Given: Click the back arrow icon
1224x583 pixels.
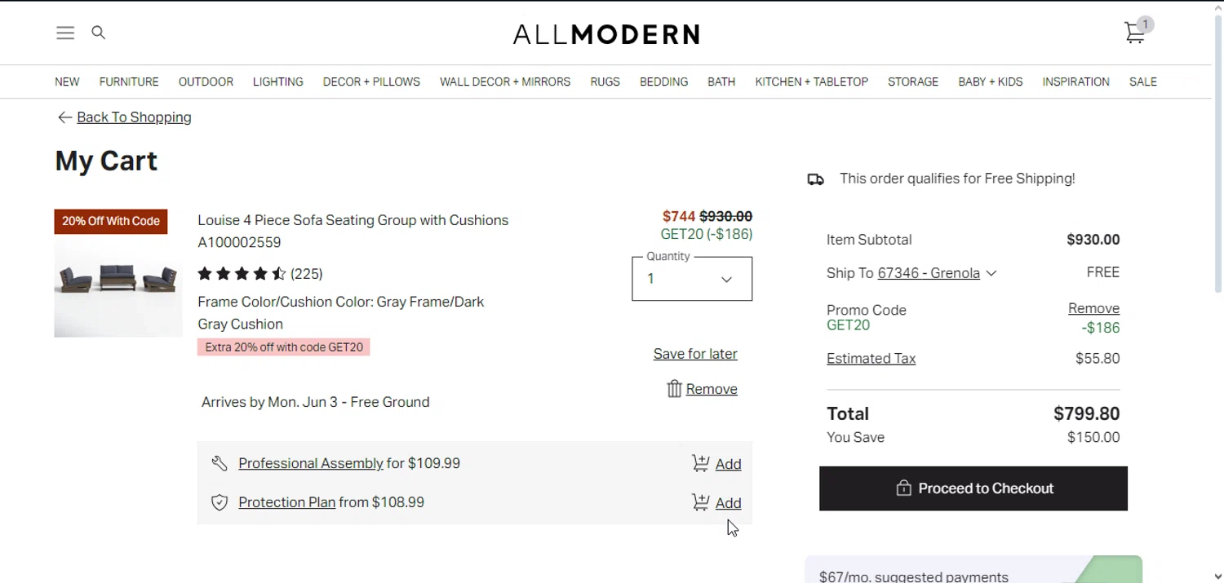Looking at the screenshot, I should tap(64, 117).
